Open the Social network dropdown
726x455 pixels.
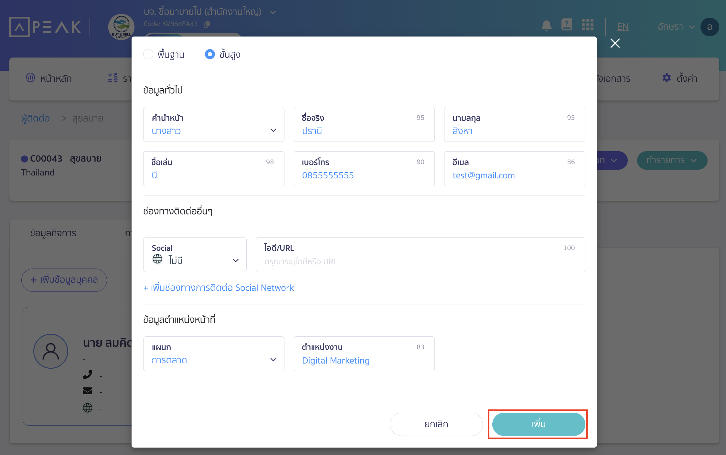235,259
